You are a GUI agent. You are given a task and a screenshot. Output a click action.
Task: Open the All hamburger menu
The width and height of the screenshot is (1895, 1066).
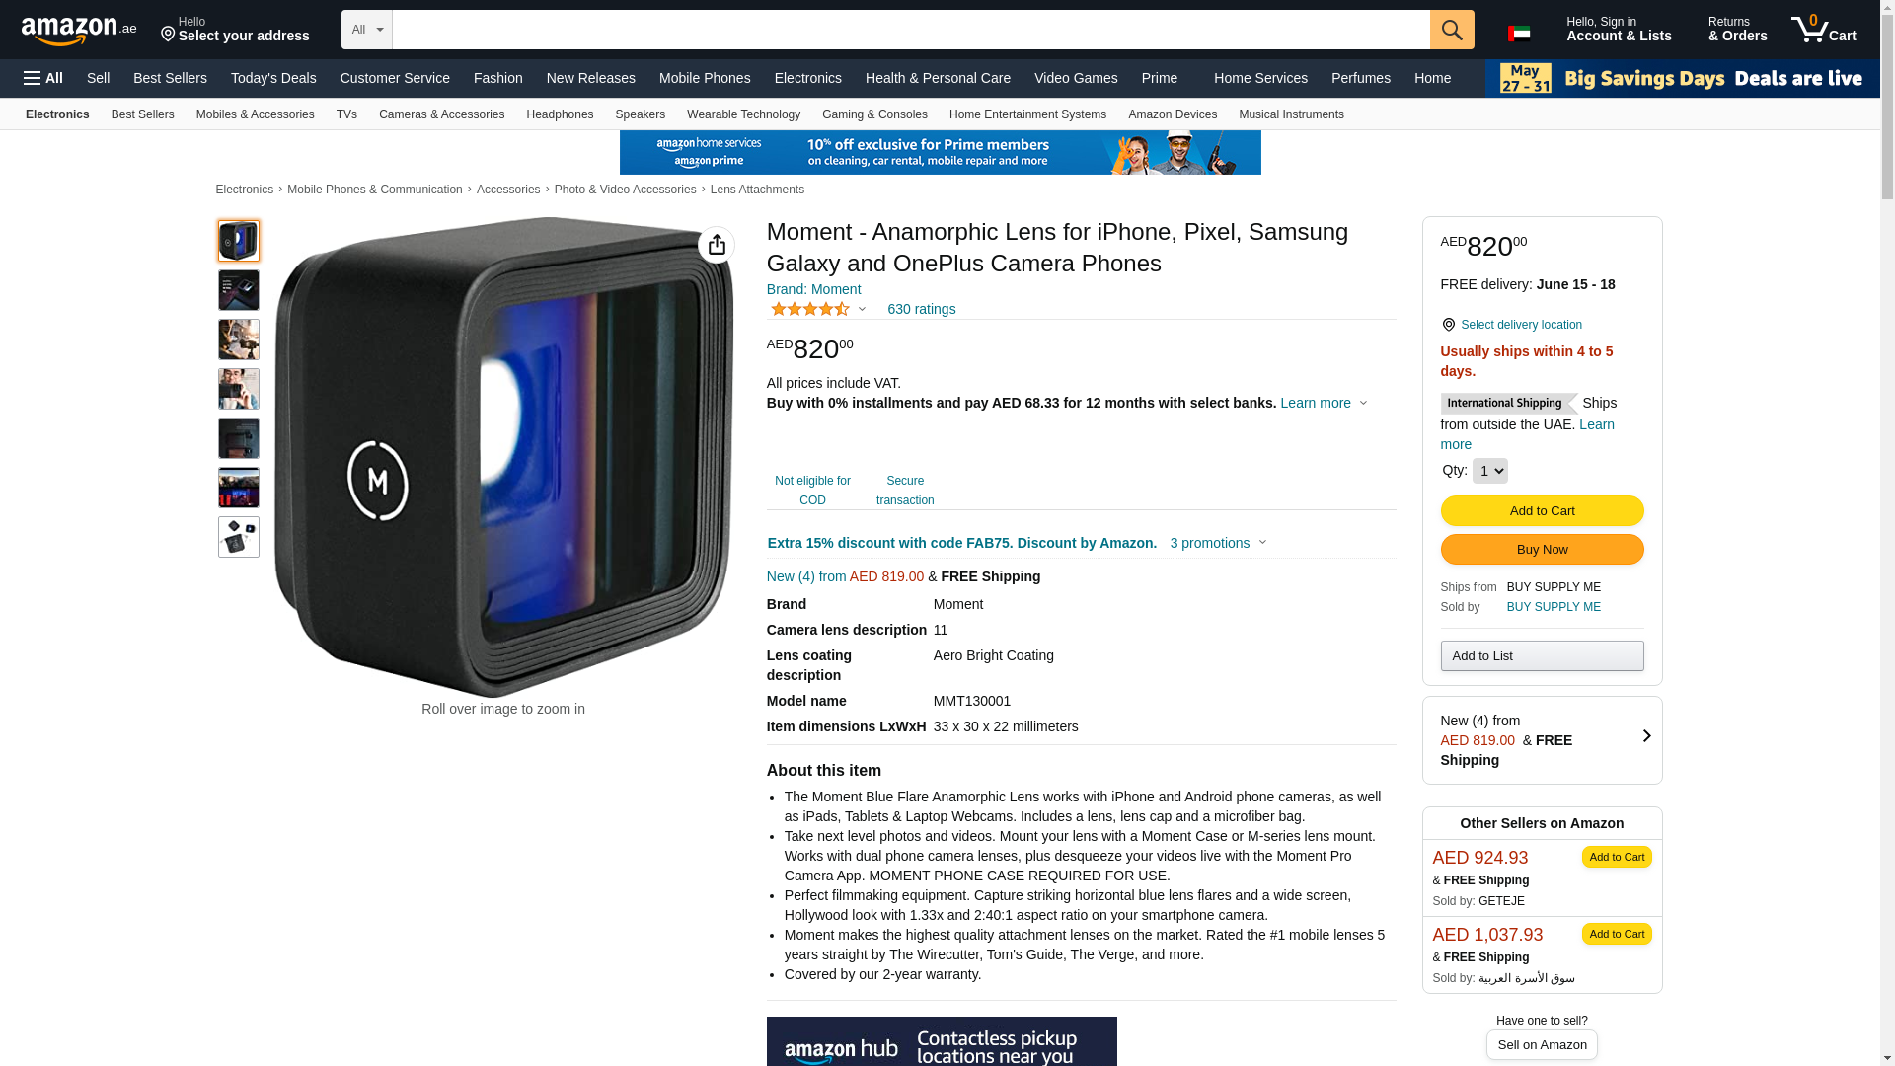(43, 78)
